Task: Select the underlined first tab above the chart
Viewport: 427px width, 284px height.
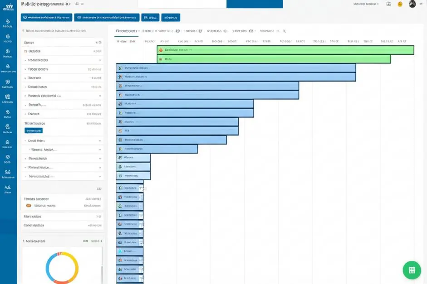Action: coord(126,31)
